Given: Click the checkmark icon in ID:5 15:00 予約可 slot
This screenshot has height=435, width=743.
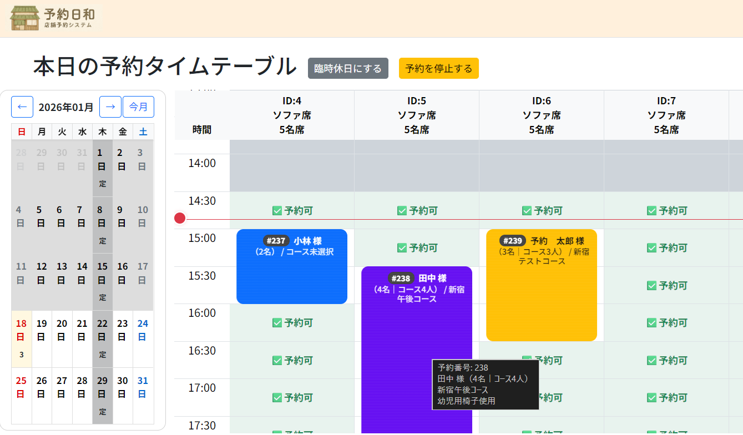Looking at the screenshot, I should 401,248.
